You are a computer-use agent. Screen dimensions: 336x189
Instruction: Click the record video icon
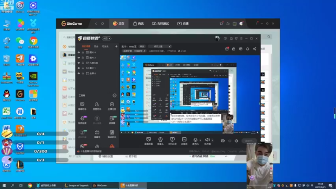[223, 141]
